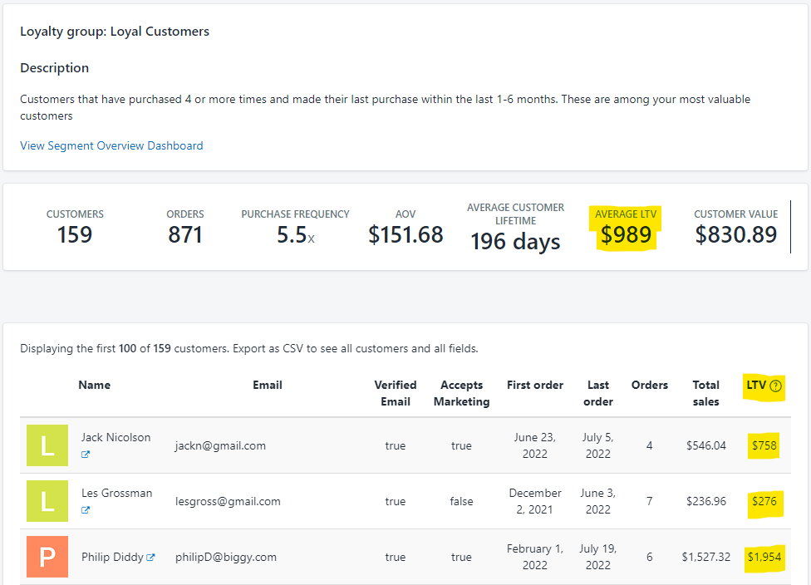This screenshot has height=585, width=811.
Task: Open Philip Diddy's external profile link icon
Action: pyautogui.click(x=150, y=557)
